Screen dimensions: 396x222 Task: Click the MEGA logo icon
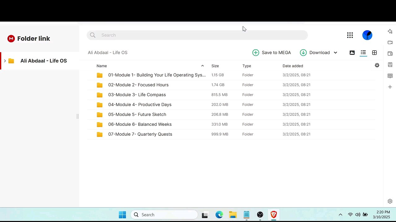tap(11, 39)
